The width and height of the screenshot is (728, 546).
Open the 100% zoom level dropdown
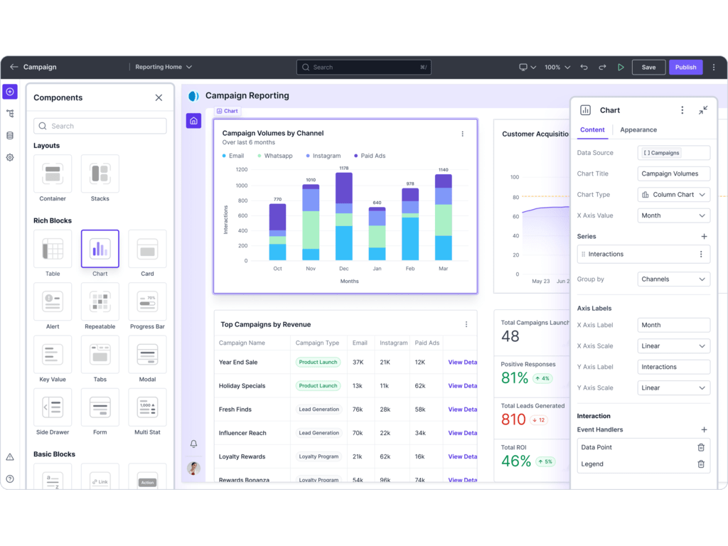pyautogui.click(x=557, y=68)
